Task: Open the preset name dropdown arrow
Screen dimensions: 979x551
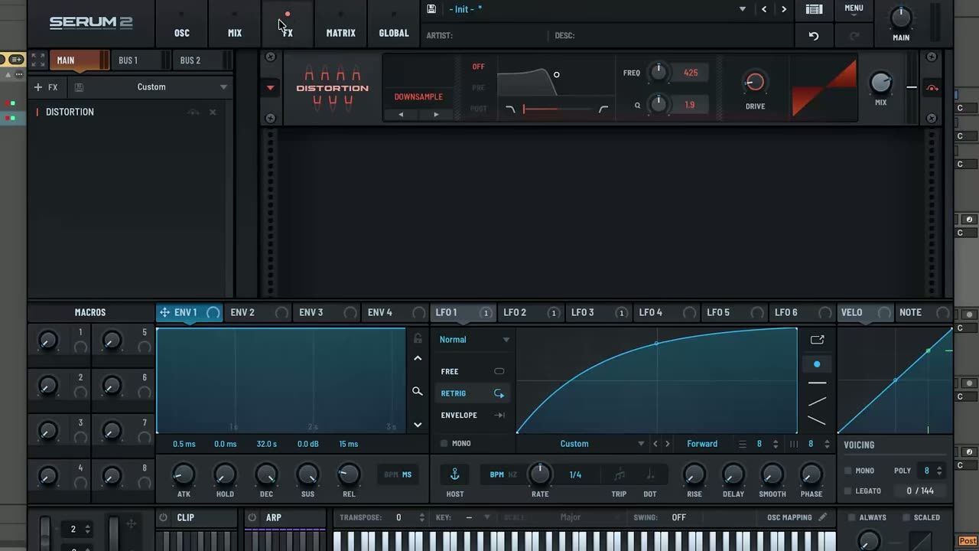Action: pyautogui.click(x=742, y=9)
